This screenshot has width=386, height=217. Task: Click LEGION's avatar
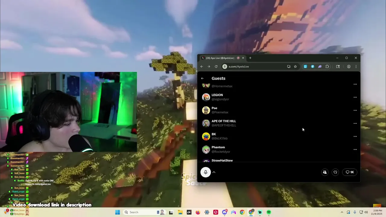click(206, 97)
